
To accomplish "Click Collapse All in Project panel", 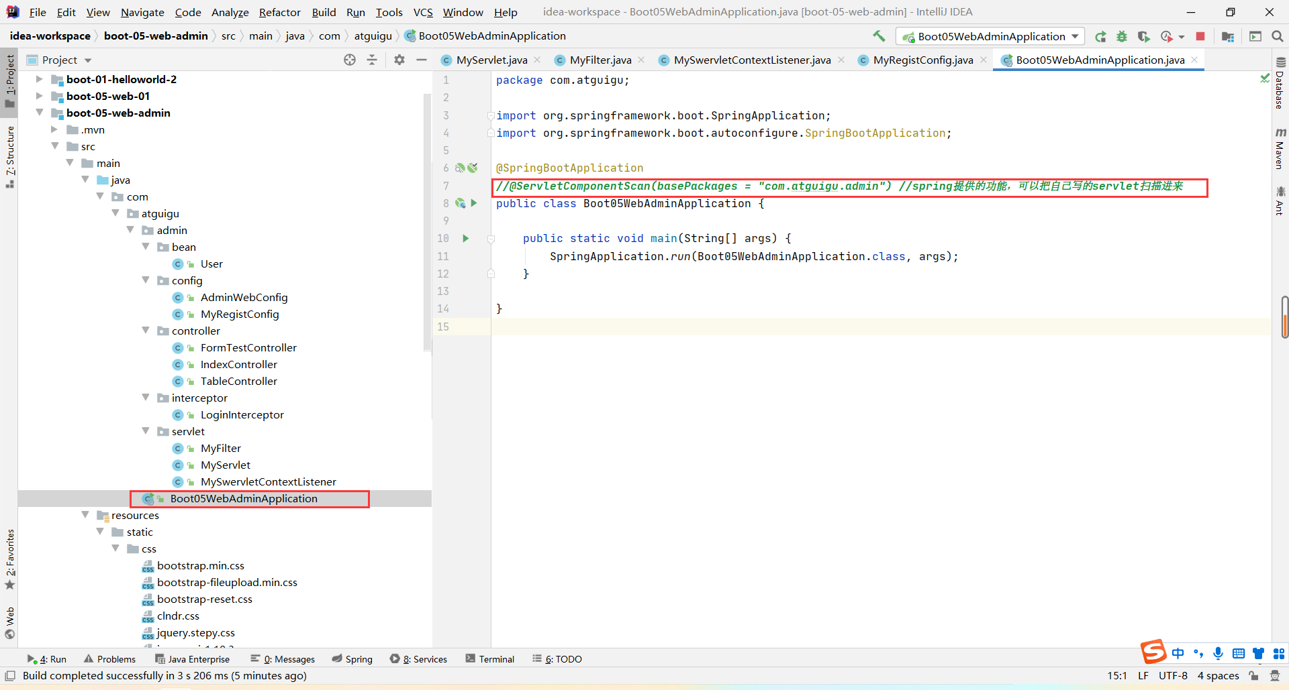I will tap(372, 60).
